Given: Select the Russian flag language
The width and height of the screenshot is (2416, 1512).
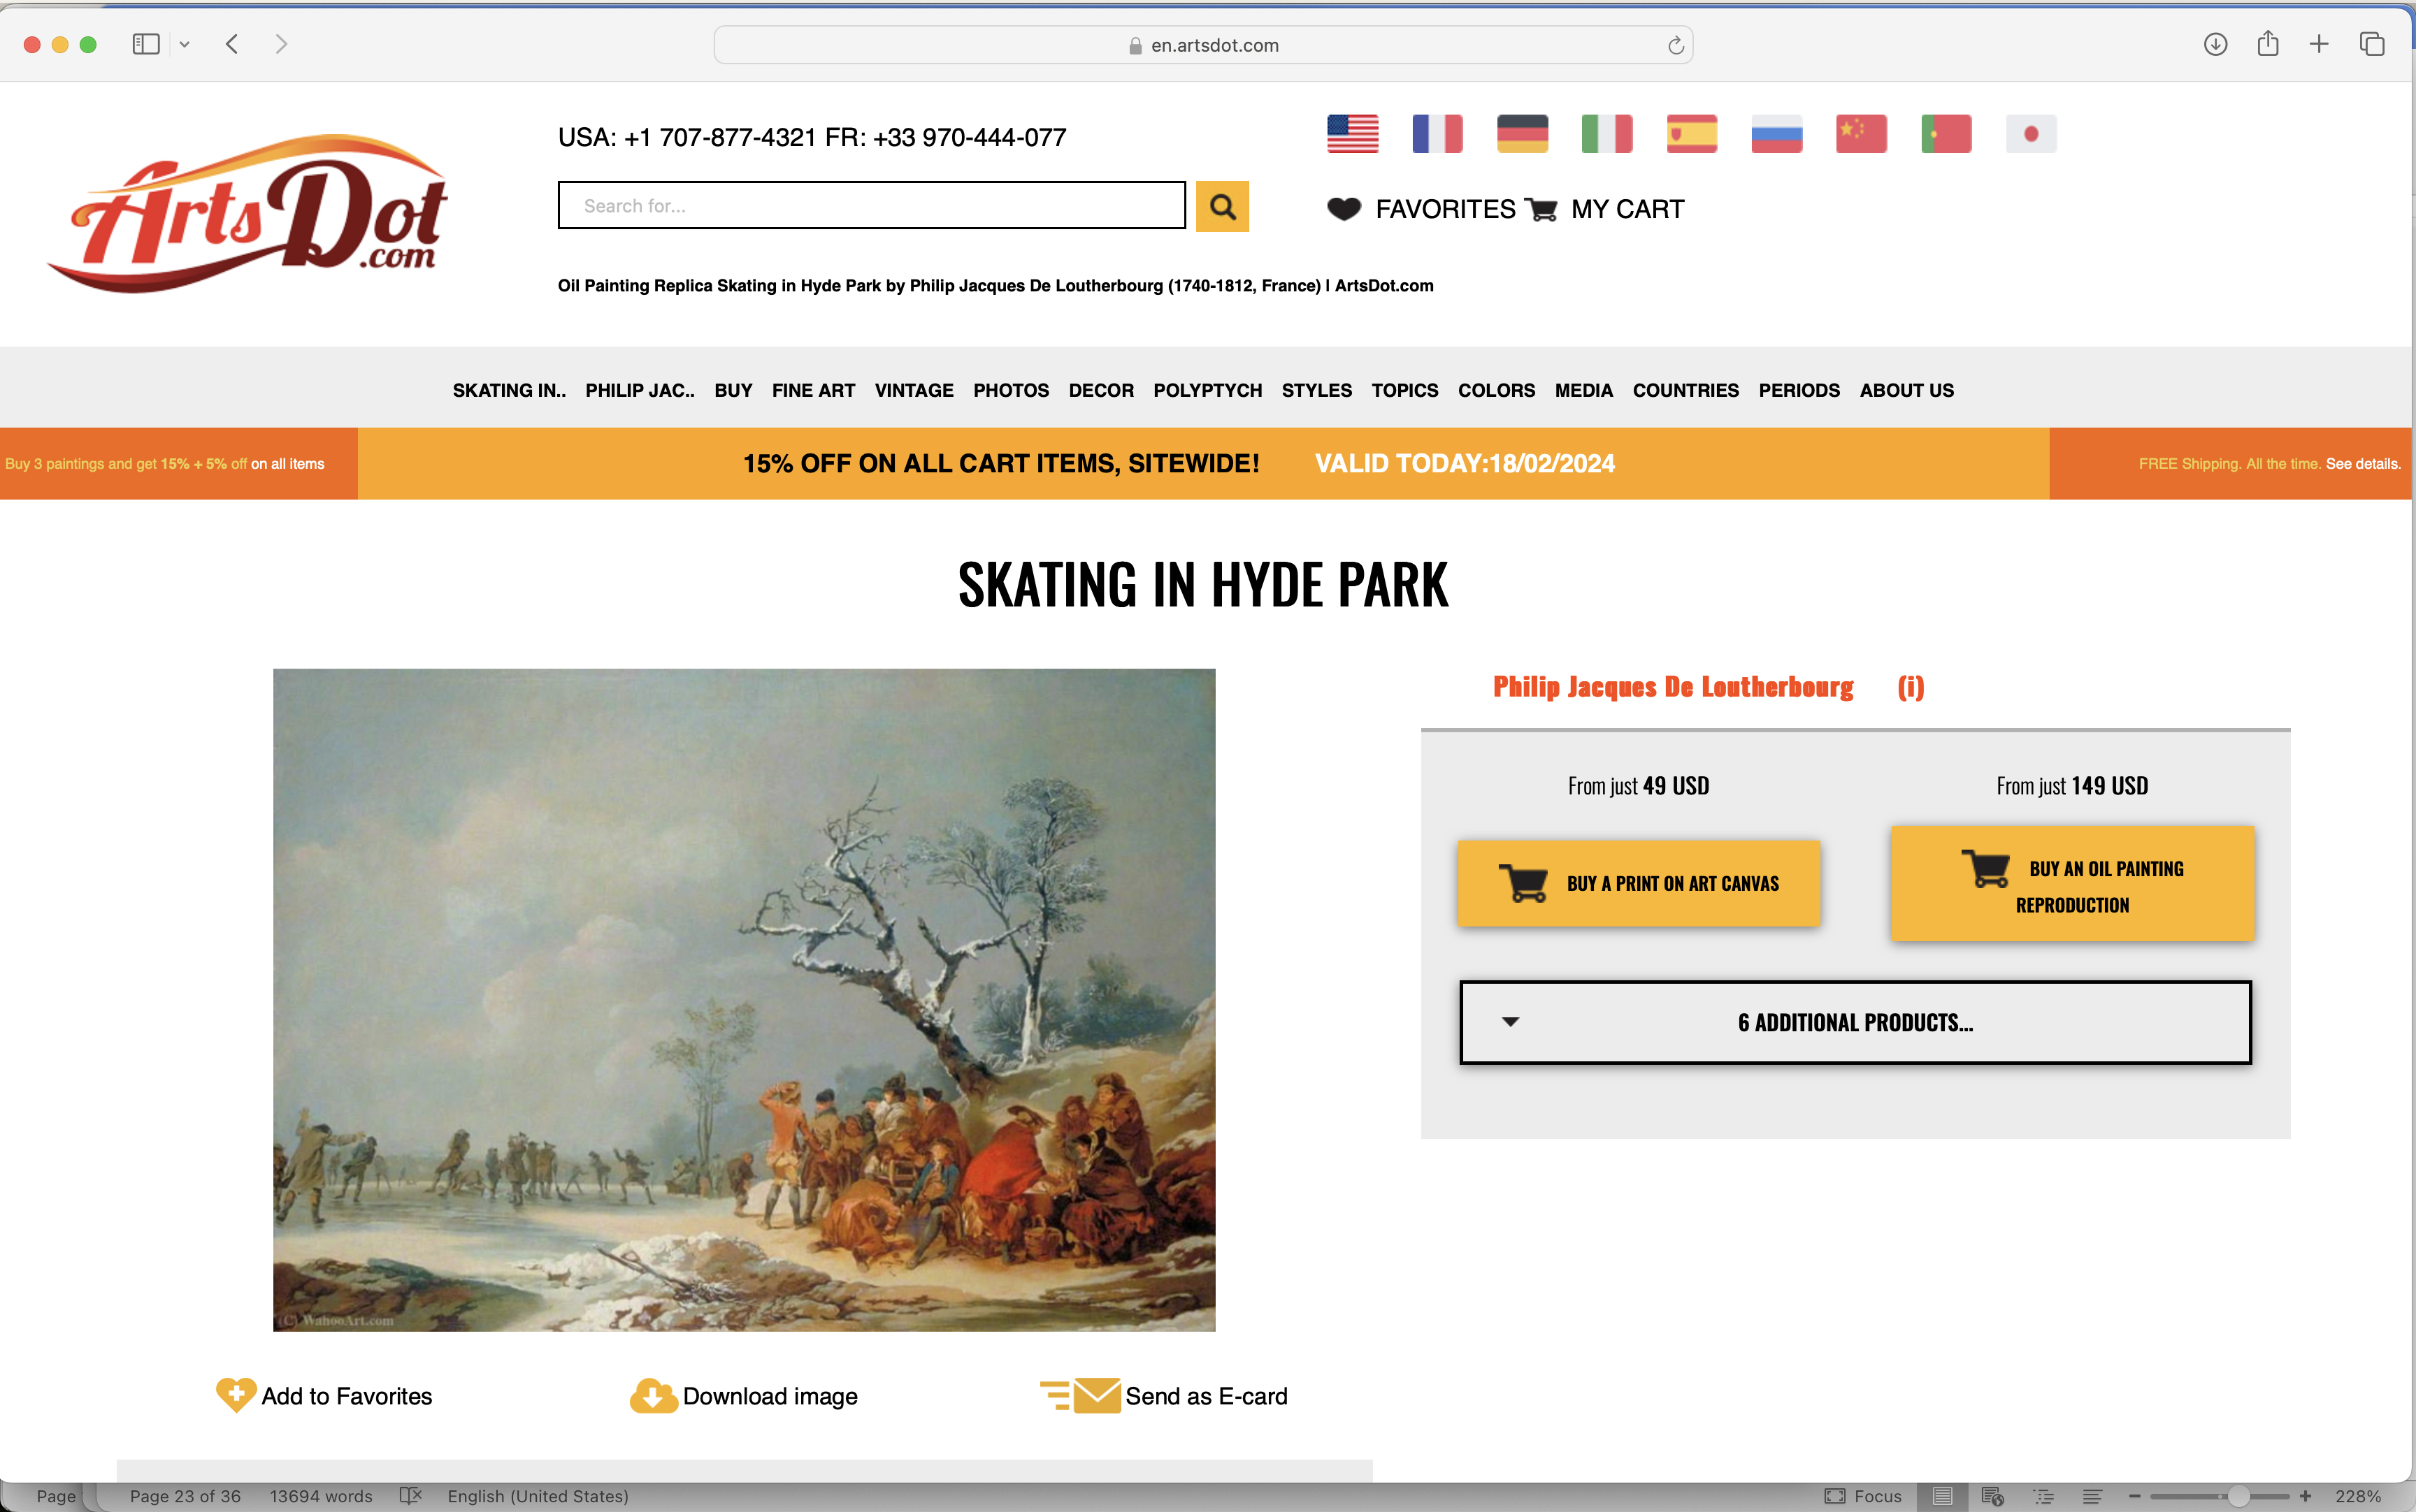Looking at the screenshot, I should (1777, 134).
